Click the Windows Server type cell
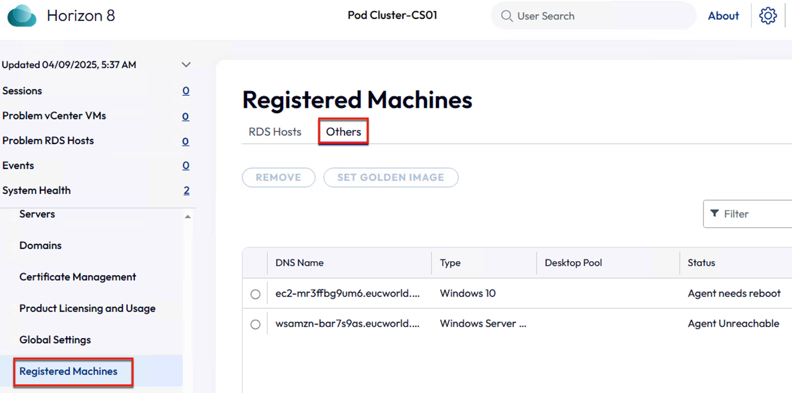Screen dimensions: 792x393 [483, 324]
